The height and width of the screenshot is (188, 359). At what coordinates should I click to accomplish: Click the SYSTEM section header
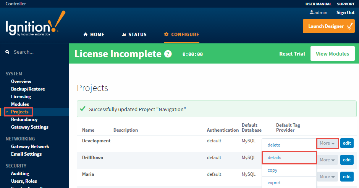pyautogui.click(x=14, y=74)
